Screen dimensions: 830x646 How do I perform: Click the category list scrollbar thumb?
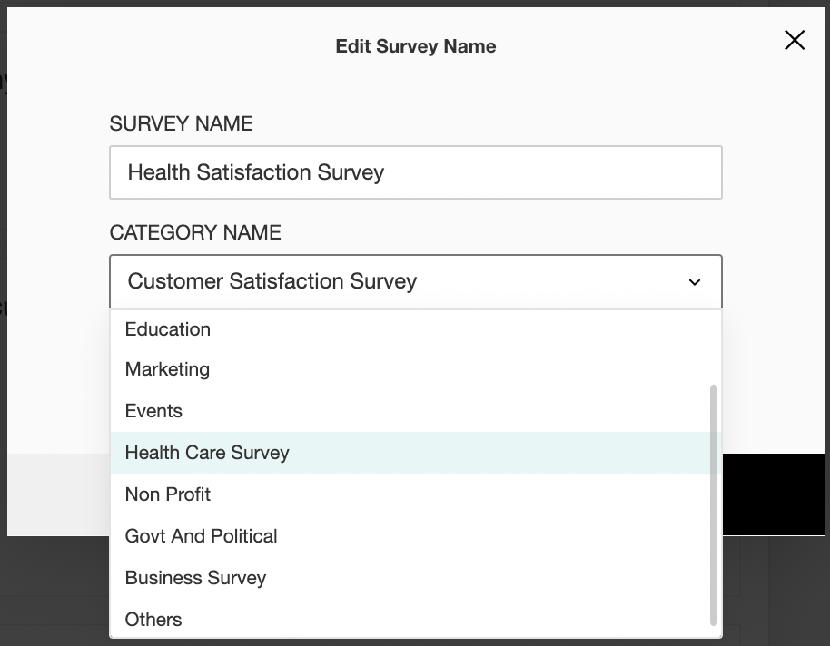click(714, 504)
